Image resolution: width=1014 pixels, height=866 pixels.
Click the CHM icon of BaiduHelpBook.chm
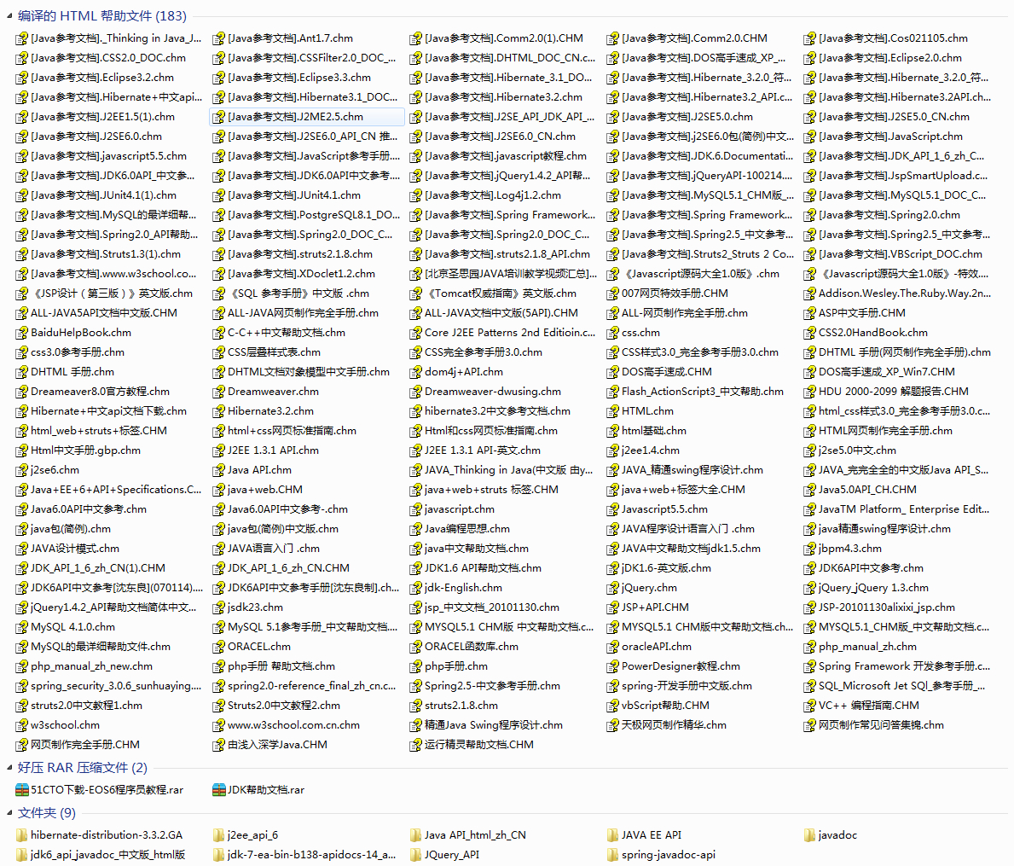[22, 333]
